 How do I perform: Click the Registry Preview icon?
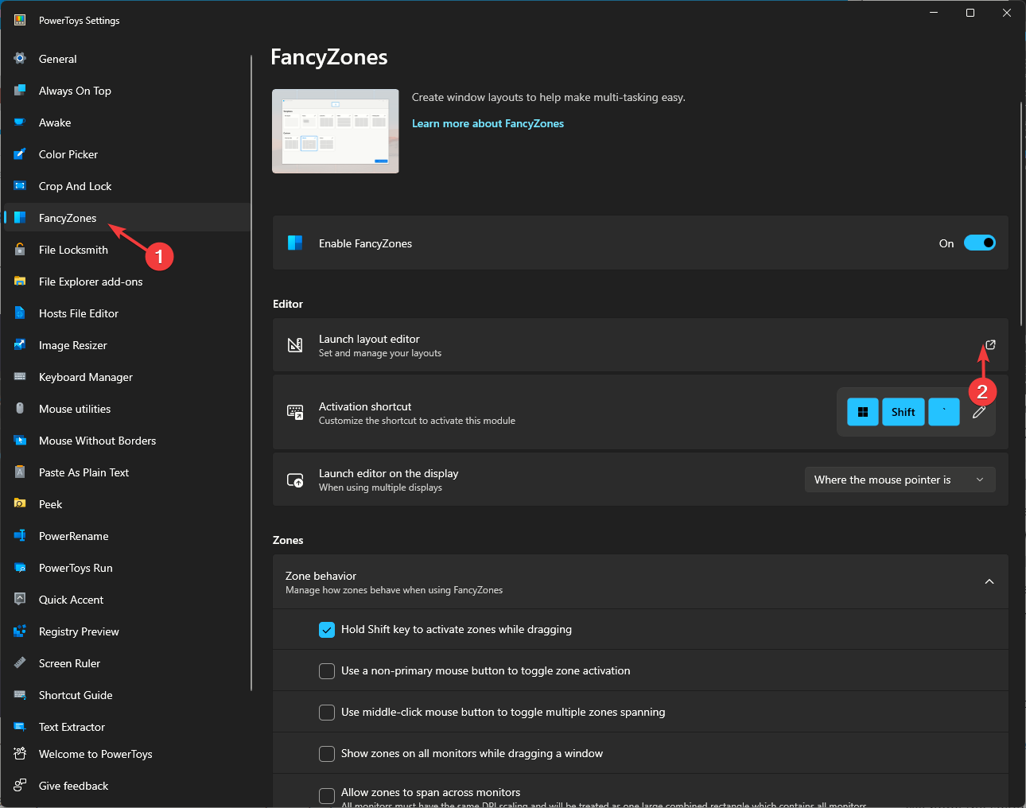20,631
